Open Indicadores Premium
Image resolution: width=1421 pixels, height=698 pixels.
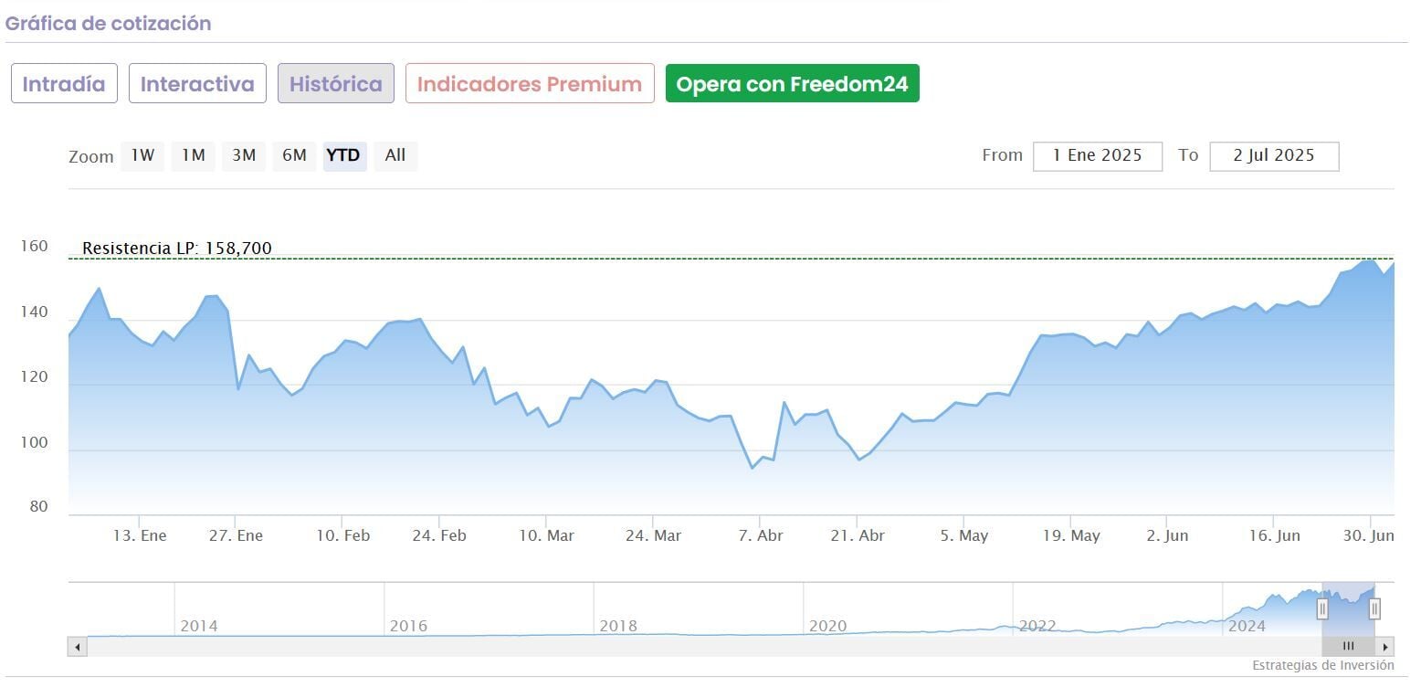click(x=530, y=84)
